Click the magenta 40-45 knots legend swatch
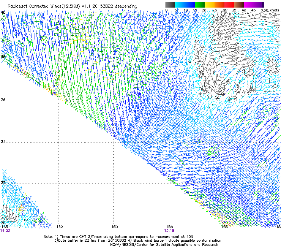281x247 pixels. click(x=249, y=5)
